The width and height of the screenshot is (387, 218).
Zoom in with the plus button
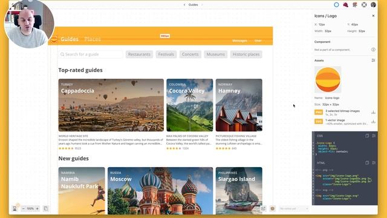tap(37, 208)
